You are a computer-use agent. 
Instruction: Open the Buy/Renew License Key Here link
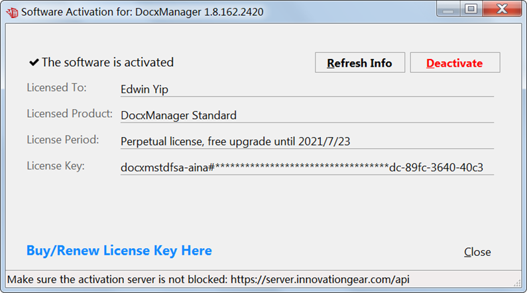point(119,251)
